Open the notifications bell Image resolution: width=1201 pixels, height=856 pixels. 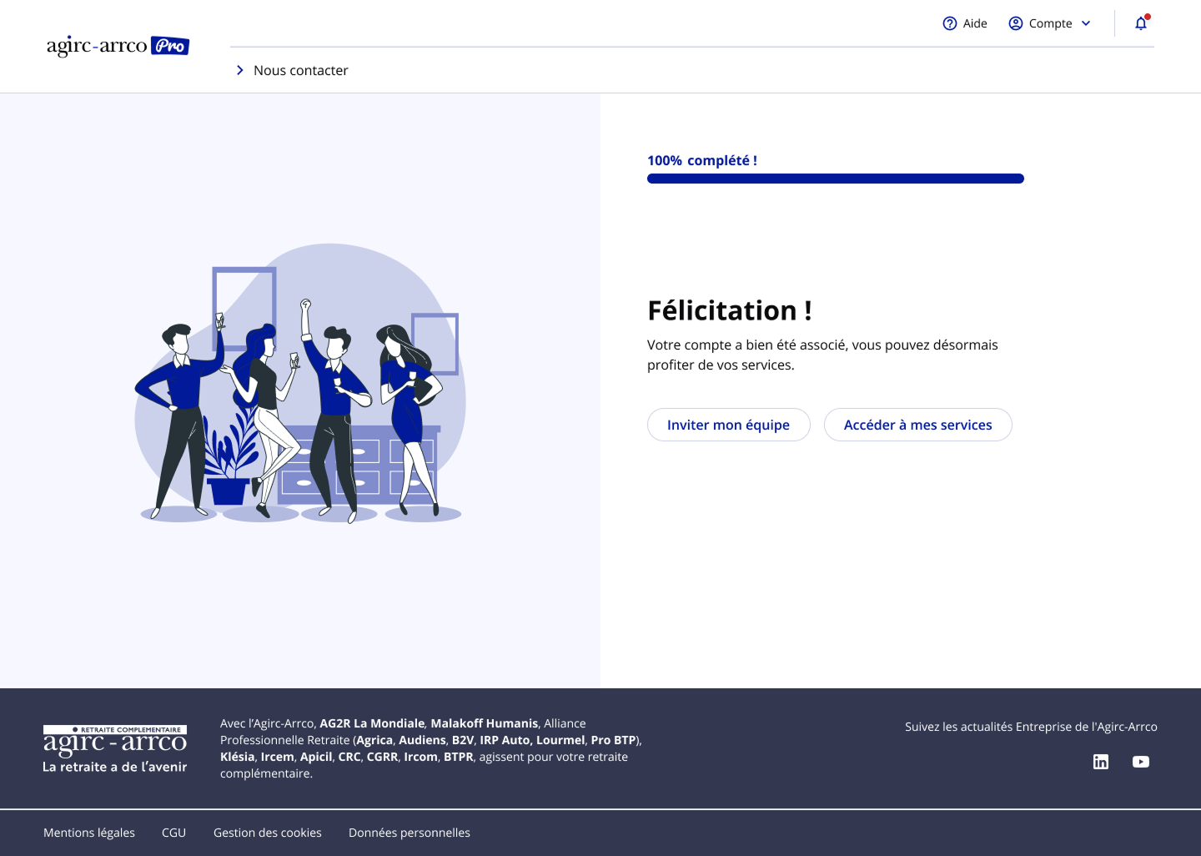[1141, 23]
